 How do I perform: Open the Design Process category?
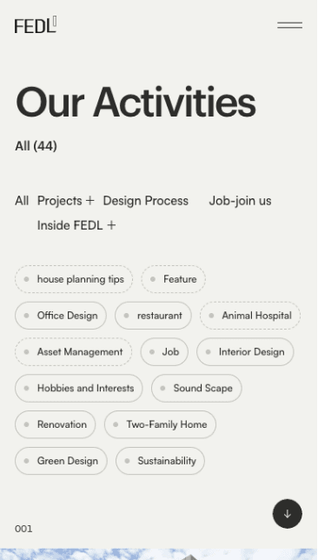tap(146, 201)
